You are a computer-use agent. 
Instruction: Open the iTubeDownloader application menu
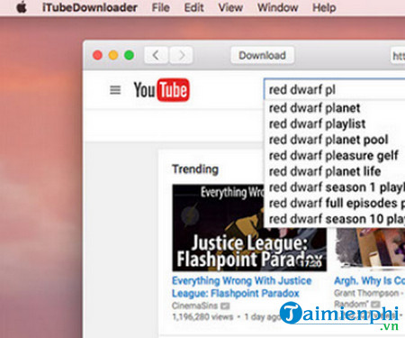tap(90, 7)
